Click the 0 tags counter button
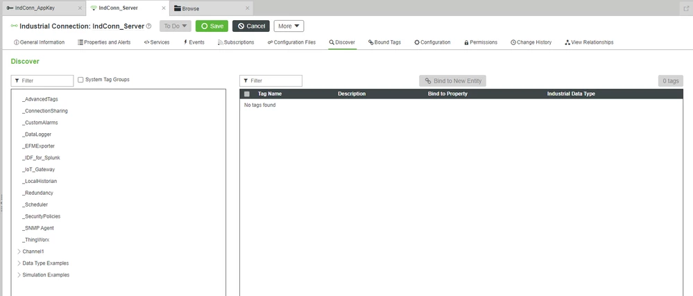The height and width of the screenshot is (296, 693). pyautogui.click(x=671, y=81)
